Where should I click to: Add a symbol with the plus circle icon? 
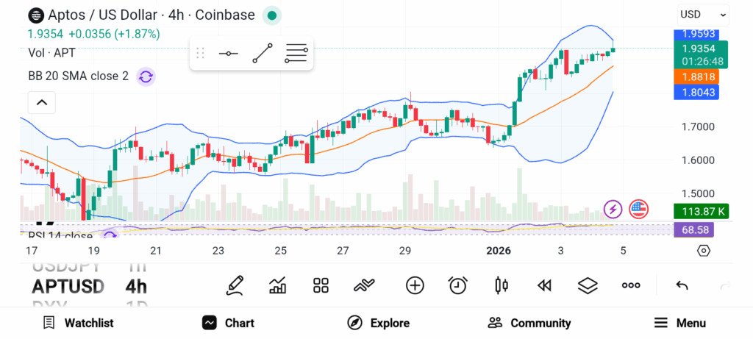[415, 285]
